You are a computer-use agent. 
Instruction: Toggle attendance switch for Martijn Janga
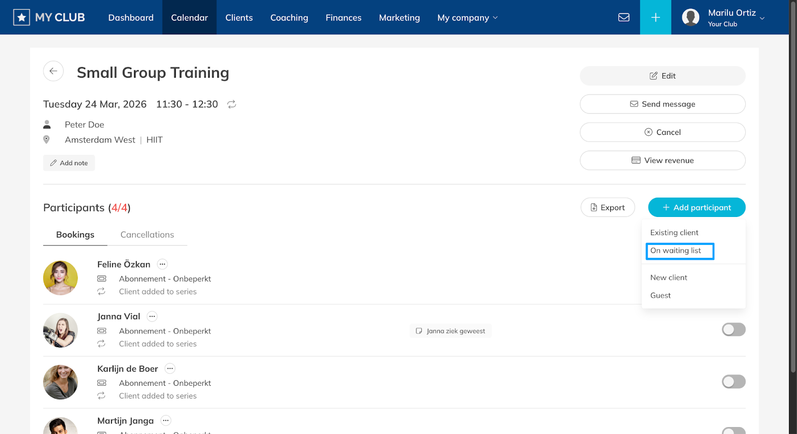coord(733,431)
